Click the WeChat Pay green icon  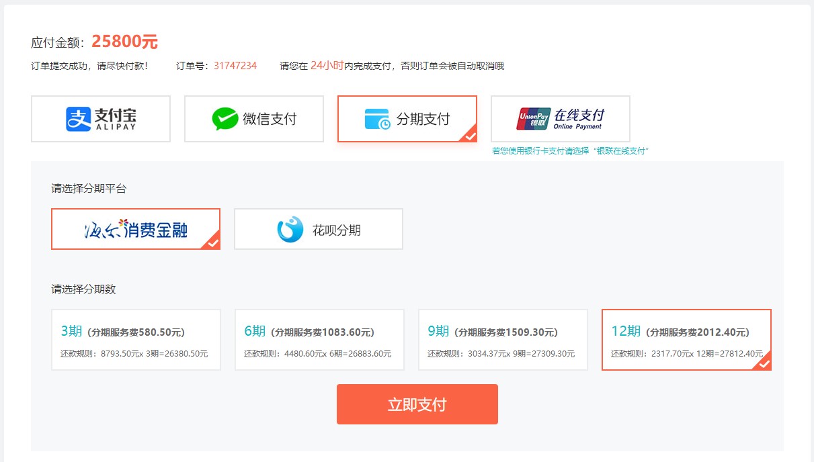point(225,119)
